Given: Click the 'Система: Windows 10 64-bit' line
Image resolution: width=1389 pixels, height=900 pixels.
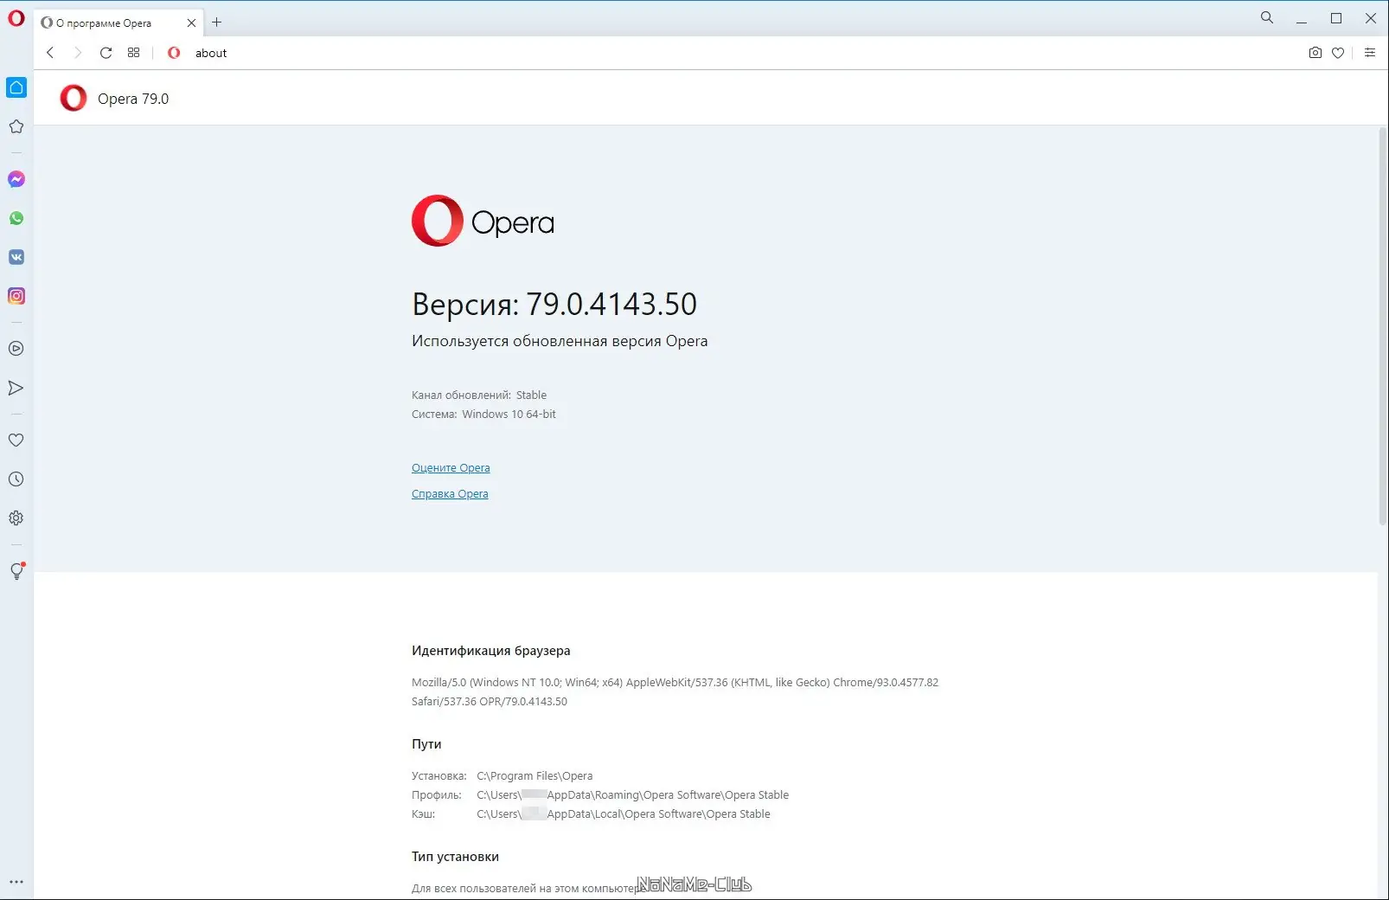Looking at the screenshot, I should [x=483, y=415].
